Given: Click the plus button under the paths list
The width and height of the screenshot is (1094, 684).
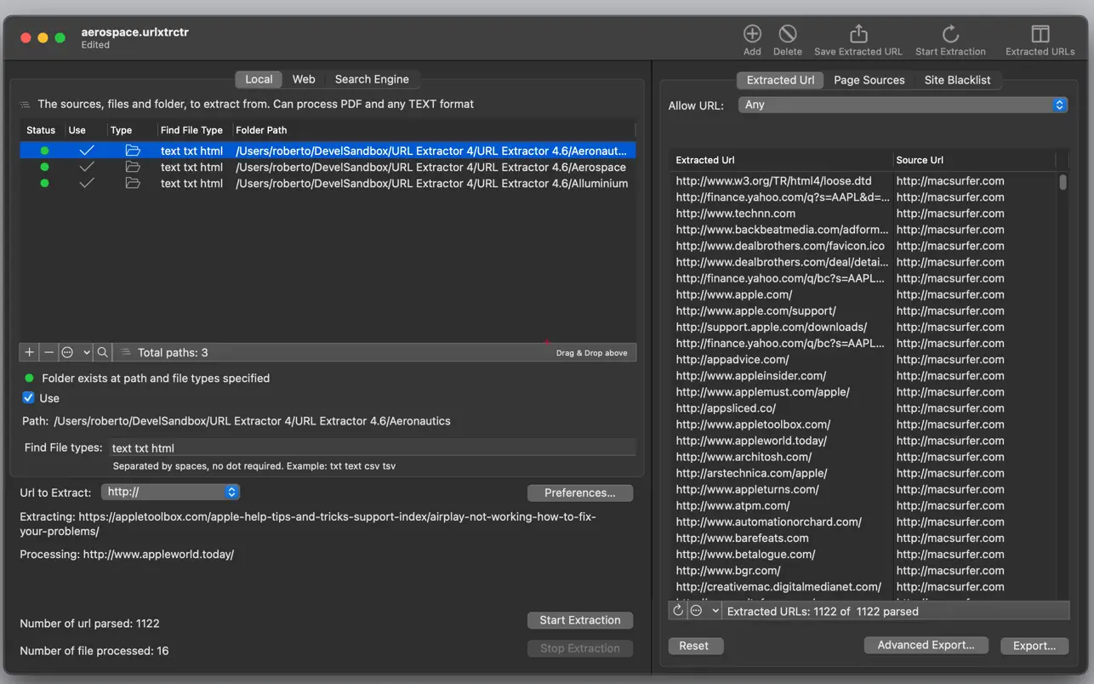Looking at the screenshot, I should coord(30,352).
